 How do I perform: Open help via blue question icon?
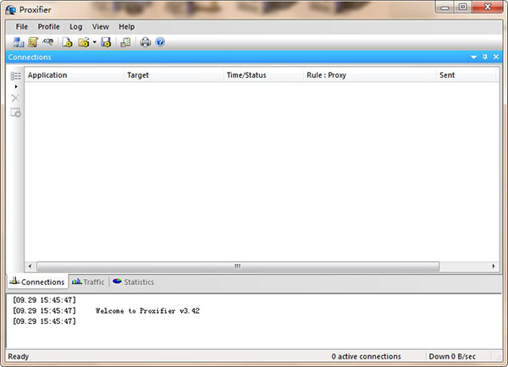160,41
